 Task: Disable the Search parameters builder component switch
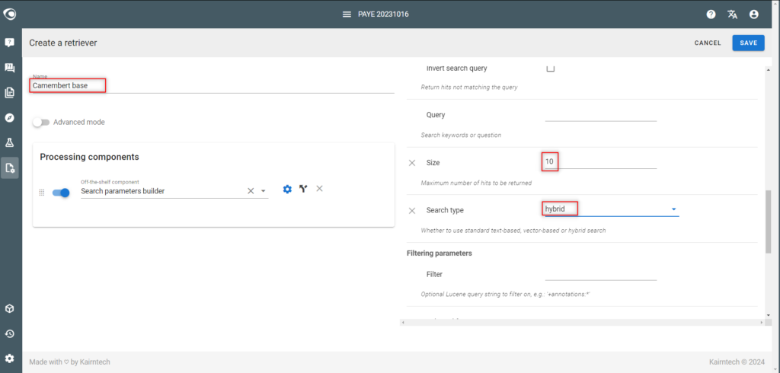point(61,193)
